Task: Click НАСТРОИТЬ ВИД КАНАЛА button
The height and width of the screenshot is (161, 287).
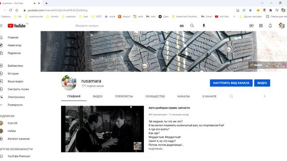Action: point(231,83)
